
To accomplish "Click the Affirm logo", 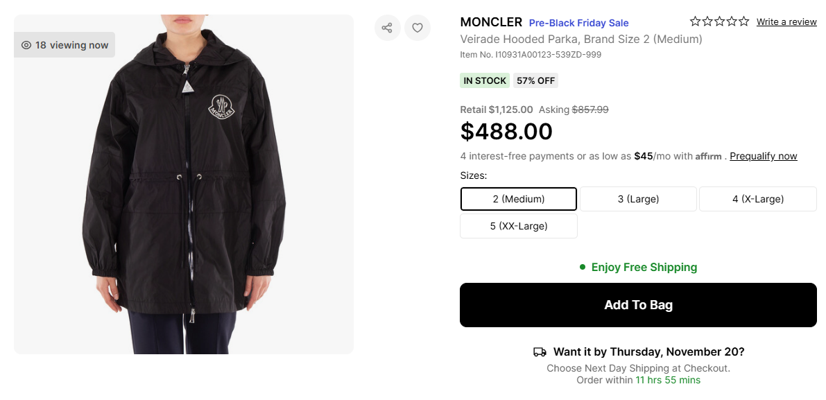I will 708,156.
